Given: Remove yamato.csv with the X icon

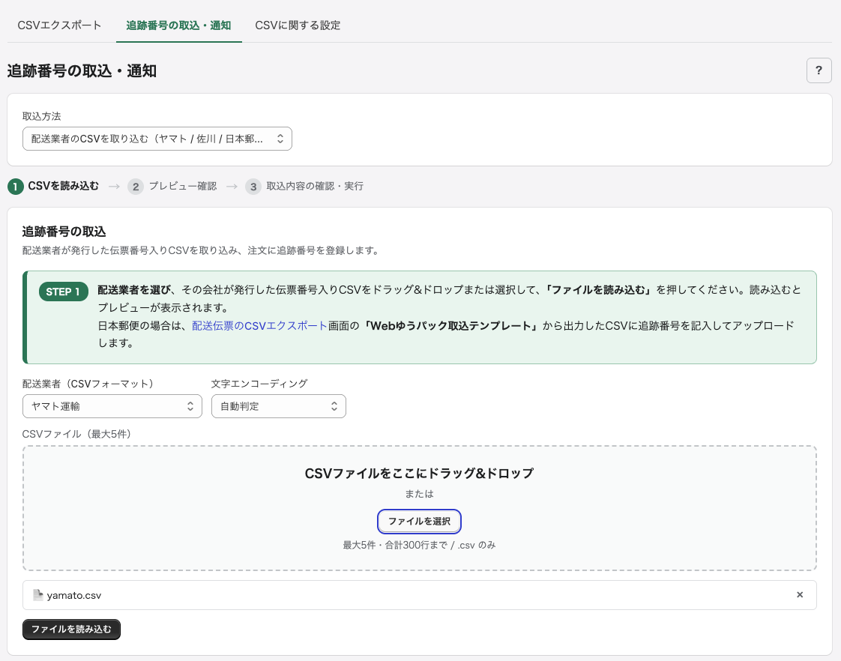Looking at the screenshot, I should point(799,594).
